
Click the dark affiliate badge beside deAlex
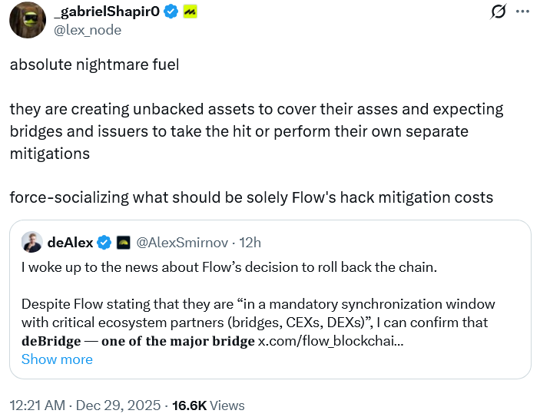click(123, 243)
